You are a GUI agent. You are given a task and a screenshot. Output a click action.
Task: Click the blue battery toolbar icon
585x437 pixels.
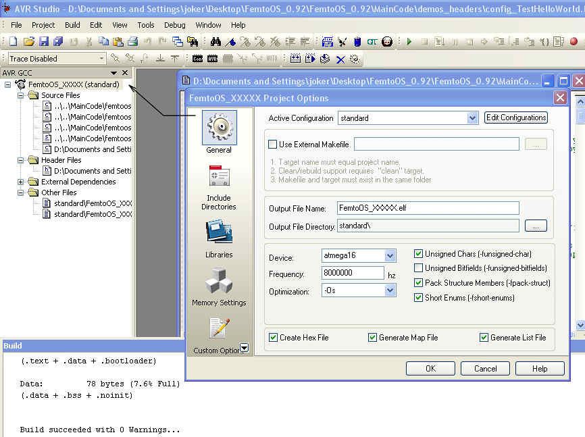tap(357, 41)
